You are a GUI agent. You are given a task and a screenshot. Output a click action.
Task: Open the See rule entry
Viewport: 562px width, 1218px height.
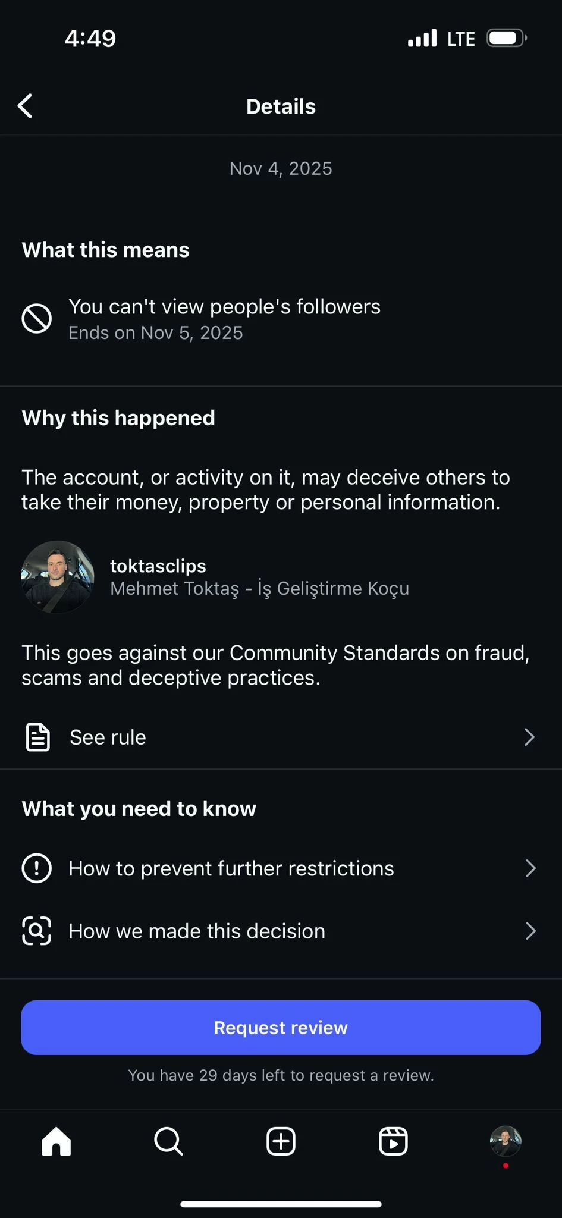tap(281, 737)
